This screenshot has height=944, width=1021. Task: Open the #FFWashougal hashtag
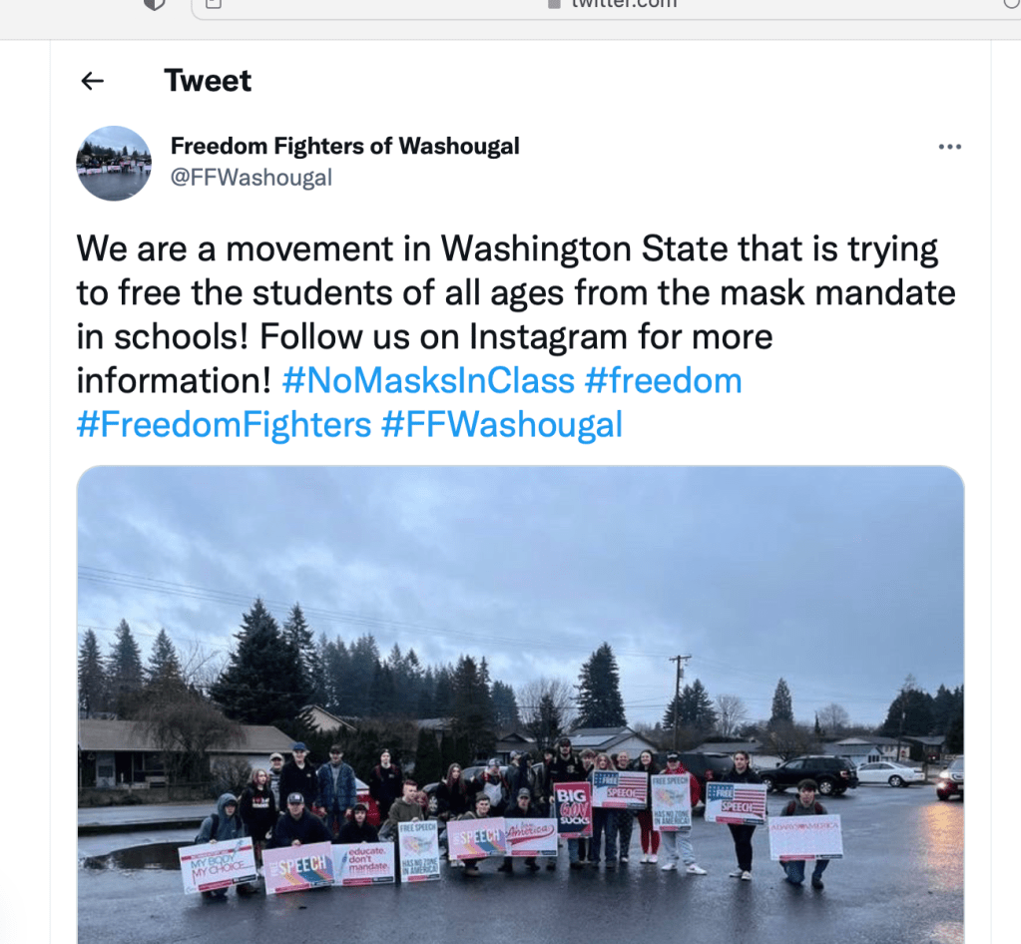click(x=502, y=424)
